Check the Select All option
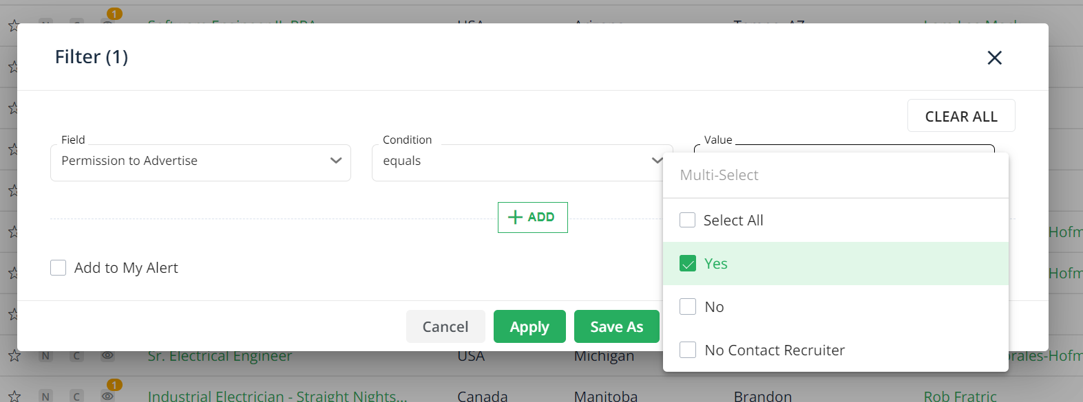 [687, 220]
